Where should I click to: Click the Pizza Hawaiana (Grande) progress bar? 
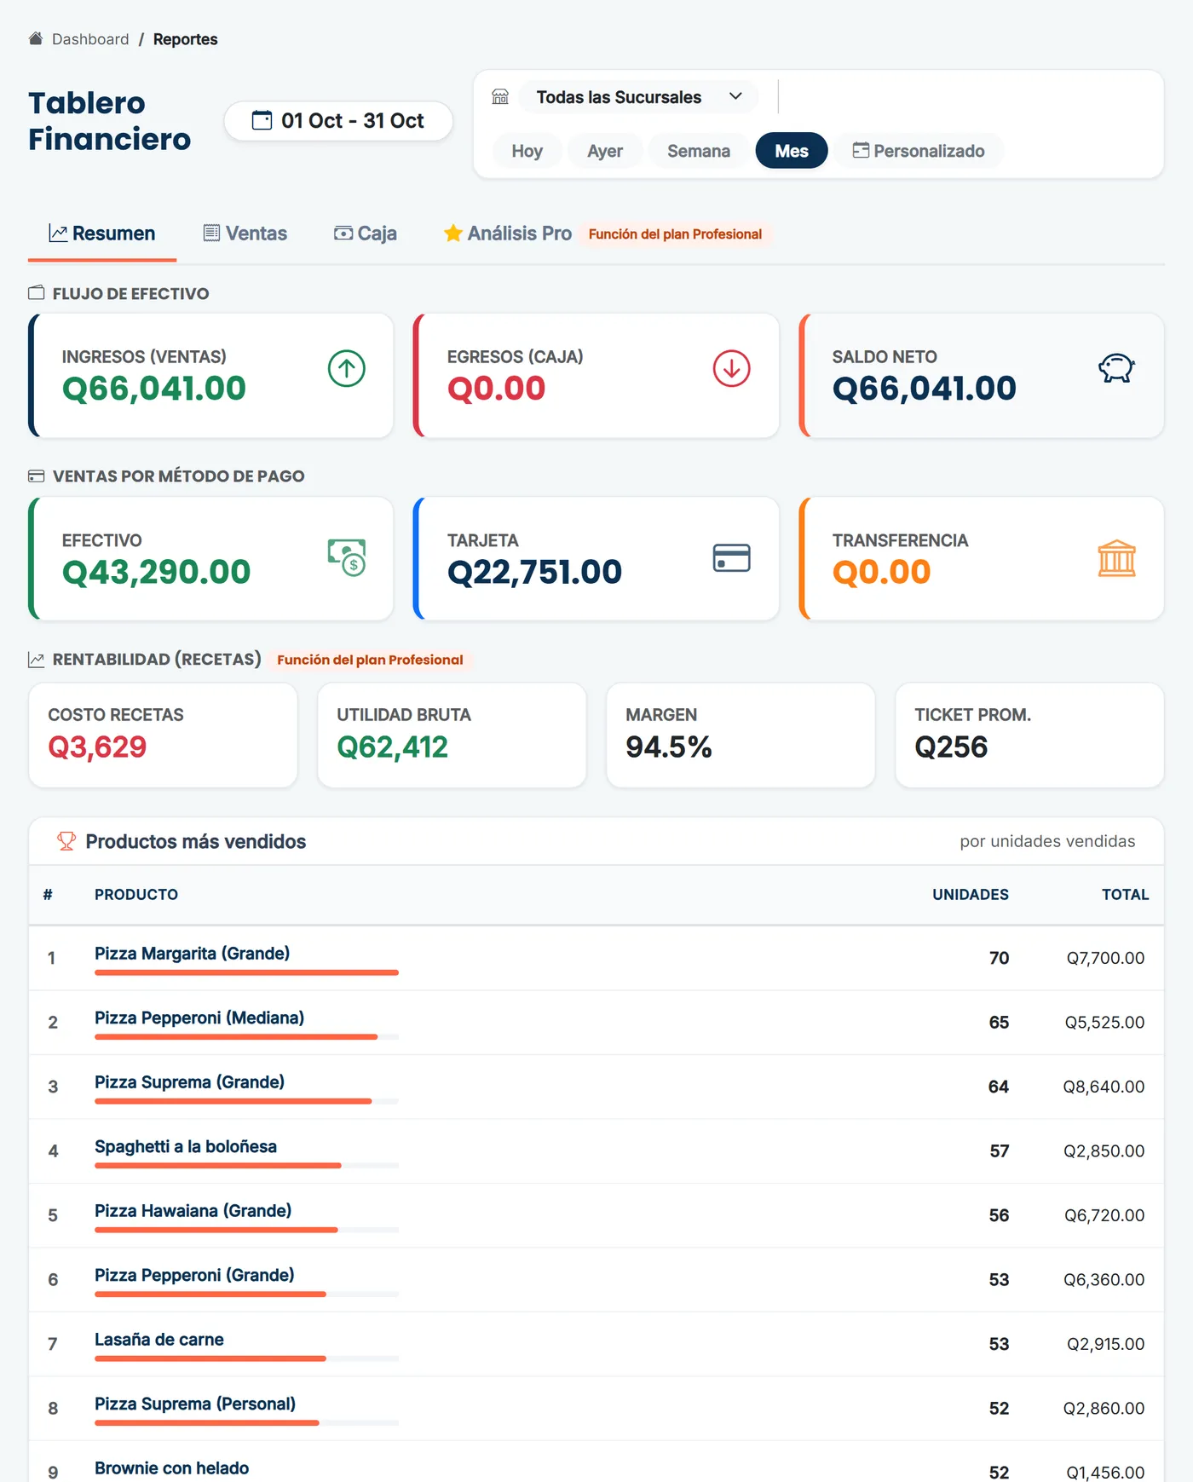click(x=246, y=1230)
